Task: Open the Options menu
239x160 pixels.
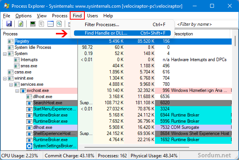Action: click(24, 16)
